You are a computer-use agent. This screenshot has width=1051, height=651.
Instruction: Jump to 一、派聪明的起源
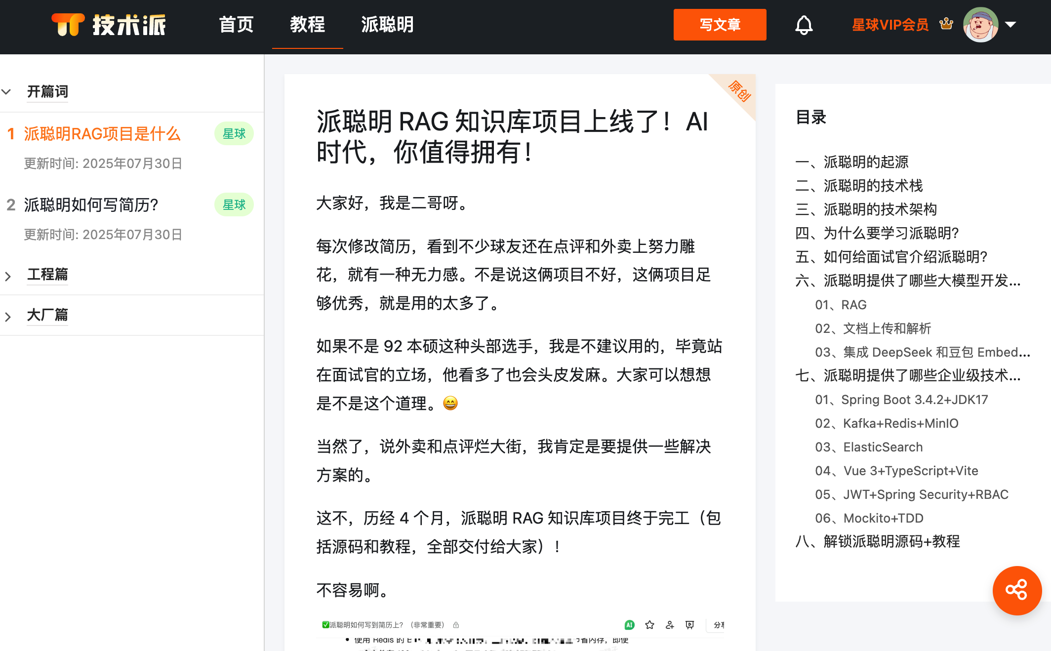tap(852, 162)
